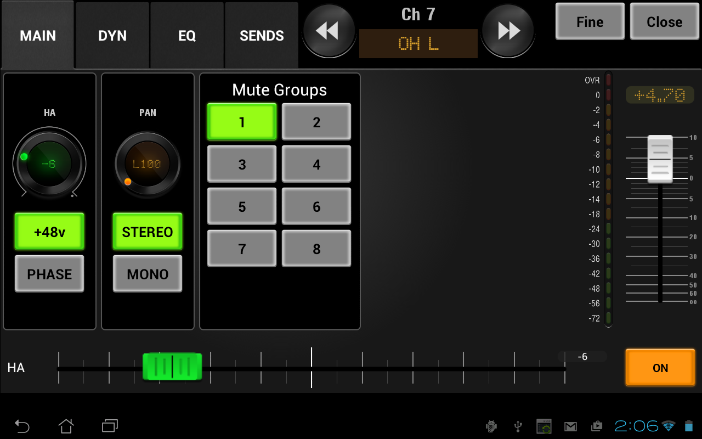Click the channel fader handle
This screenshot has width=702, height=439.
pyautogui.click(x=660, y=159)
